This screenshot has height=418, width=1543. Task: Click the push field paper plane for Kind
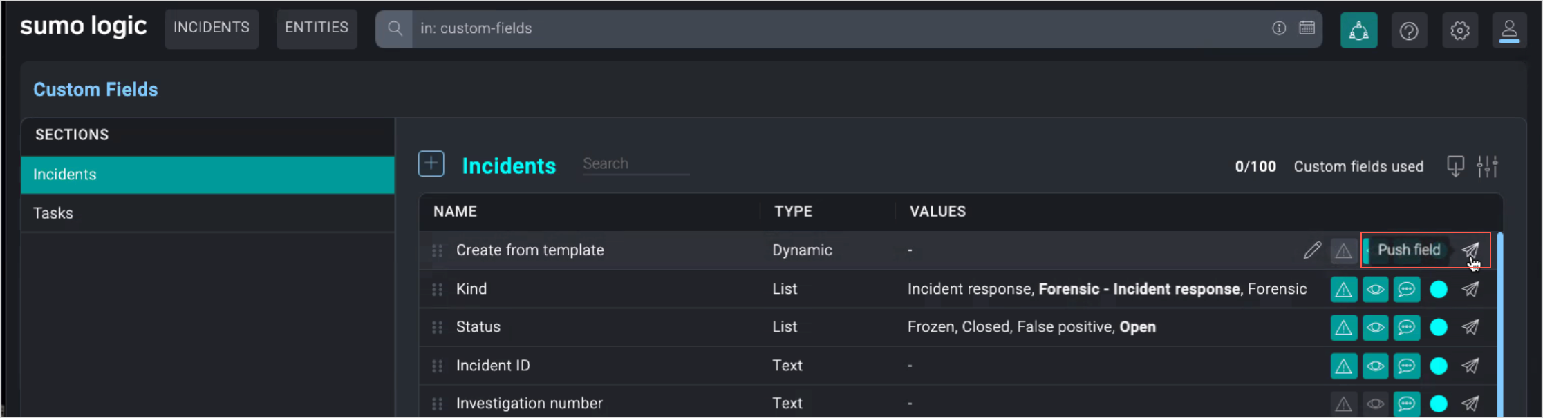coord(1470,289)
